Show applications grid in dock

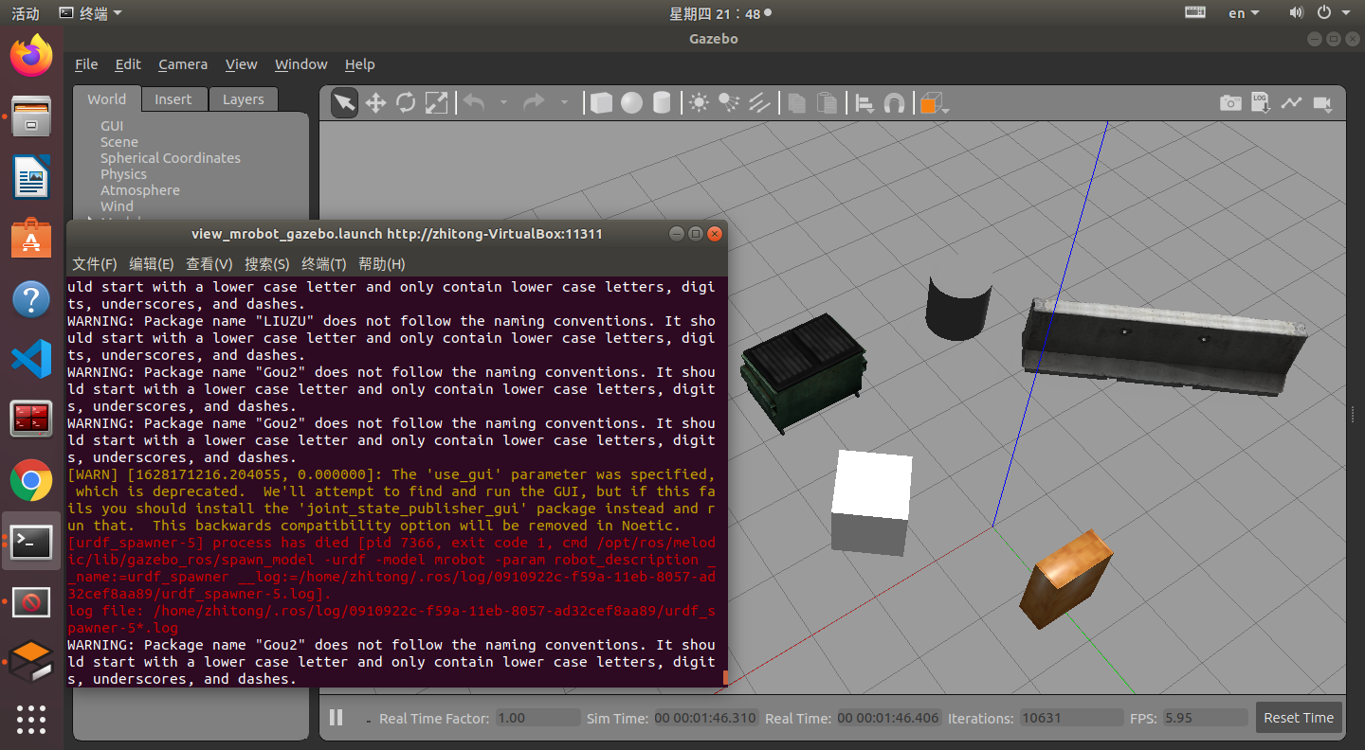click(x=31, y=720)
